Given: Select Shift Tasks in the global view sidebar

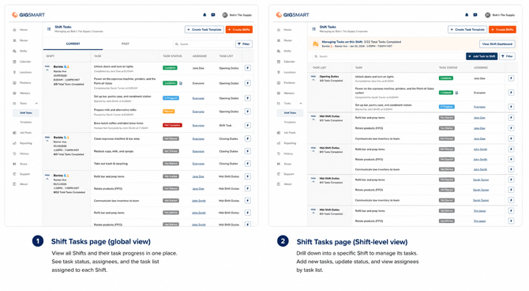Looking at the screenshot, I should (x=26, y=113).
